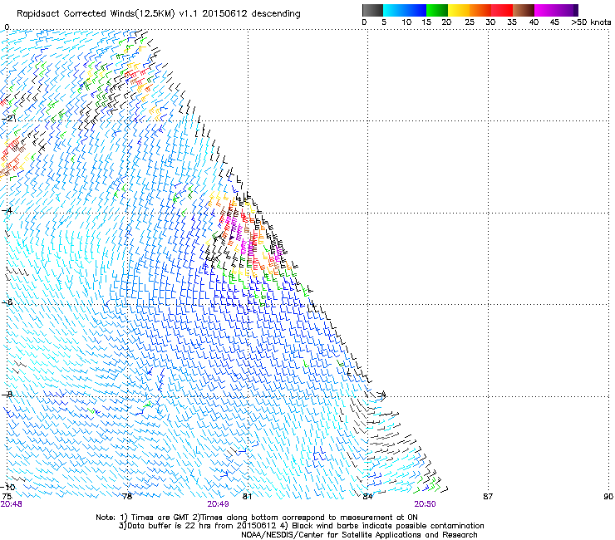Click the legend tick label '40'
This screenshot has height=540, width=615.
[534, 22]
